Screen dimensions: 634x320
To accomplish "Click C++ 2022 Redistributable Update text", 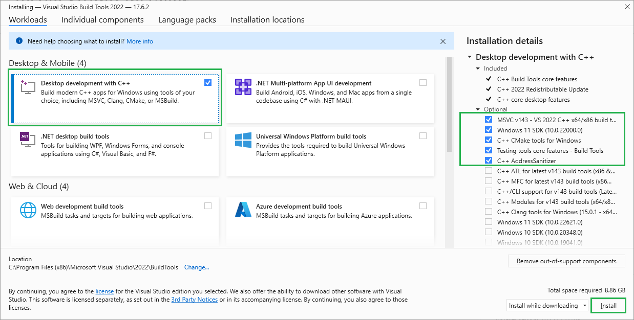I will pyautogui.click(x=543, y=89).
